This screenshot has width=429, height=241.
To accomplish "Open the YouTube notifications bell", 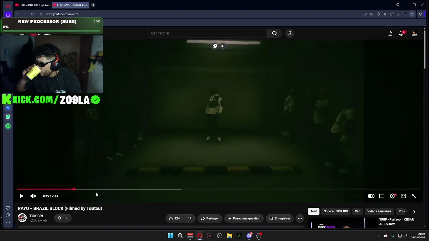I will [x=401, y=33].
